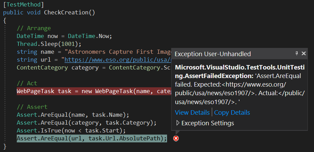Click the TestMethod attribute
Screen dimensions: 314x152
(x=24, y=4)
